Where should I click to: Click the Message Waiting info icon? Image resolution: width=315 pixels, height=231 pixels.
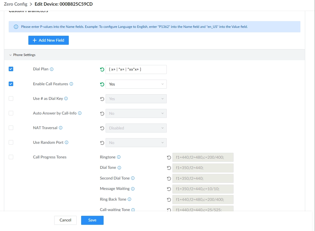click(x=133, y=189)
